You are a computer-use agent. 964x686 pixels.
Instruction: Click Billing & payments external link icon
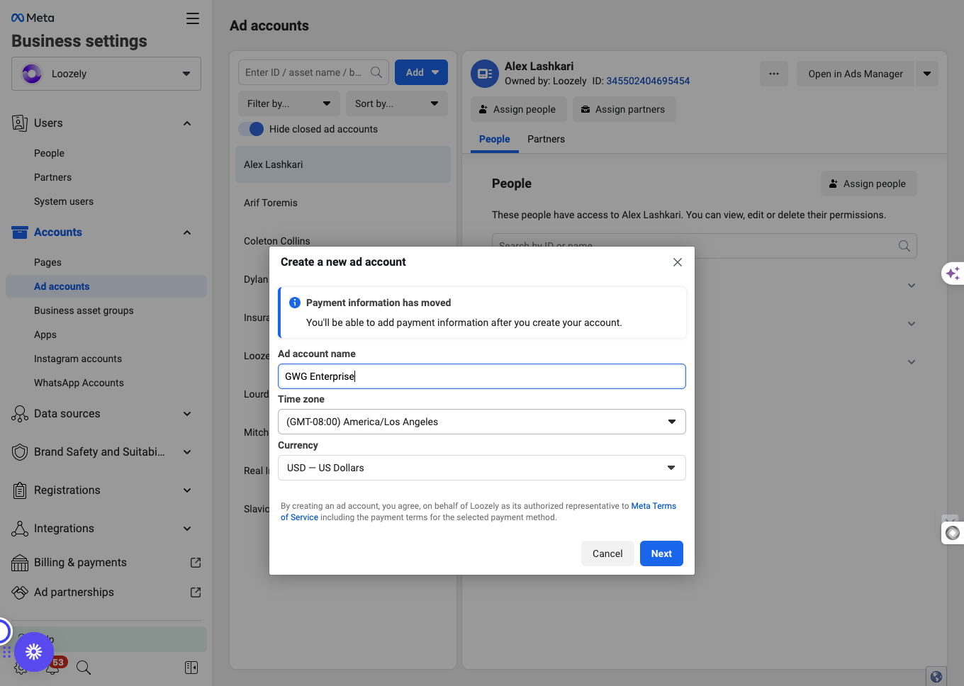click(196, 563)
